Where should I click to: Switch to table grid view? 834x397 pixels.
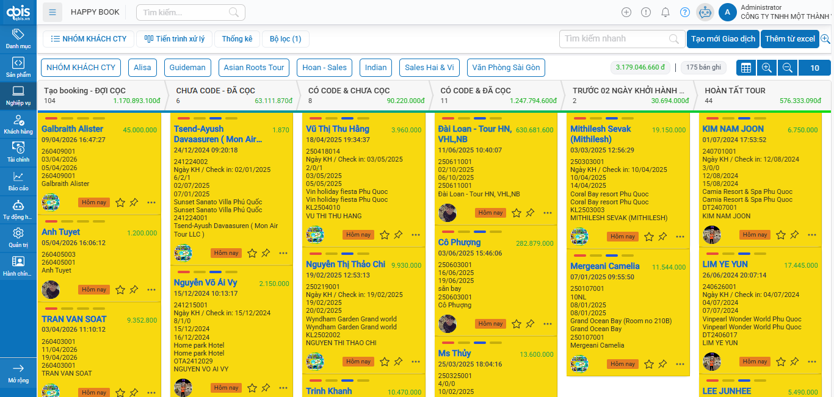point(745,68)
